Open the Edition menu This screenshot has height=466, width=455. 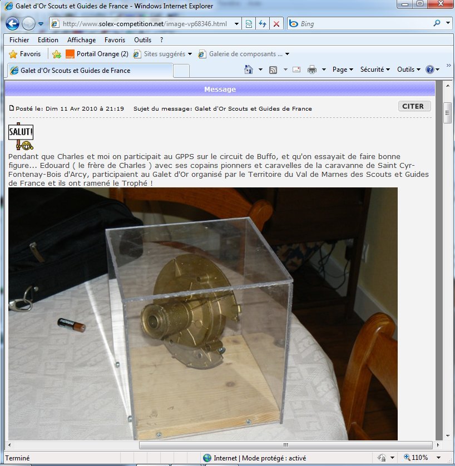(48, 40)
